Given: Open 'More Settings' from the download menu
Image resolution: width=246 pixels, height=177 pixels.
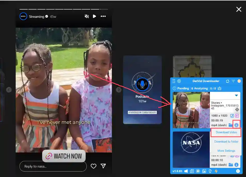Looking at the screenshot, I should (x=226, y=150).
